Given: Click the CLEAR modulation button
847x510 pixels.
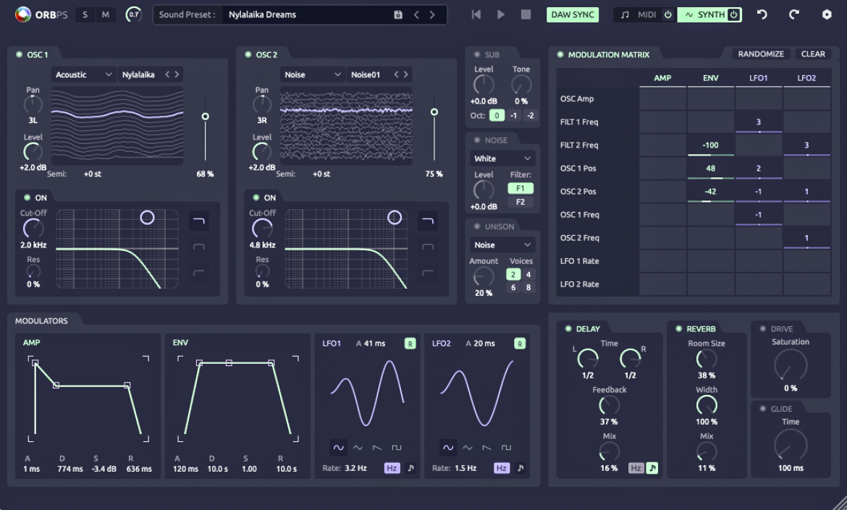Looking at the screenshot, I should (813, 54).
